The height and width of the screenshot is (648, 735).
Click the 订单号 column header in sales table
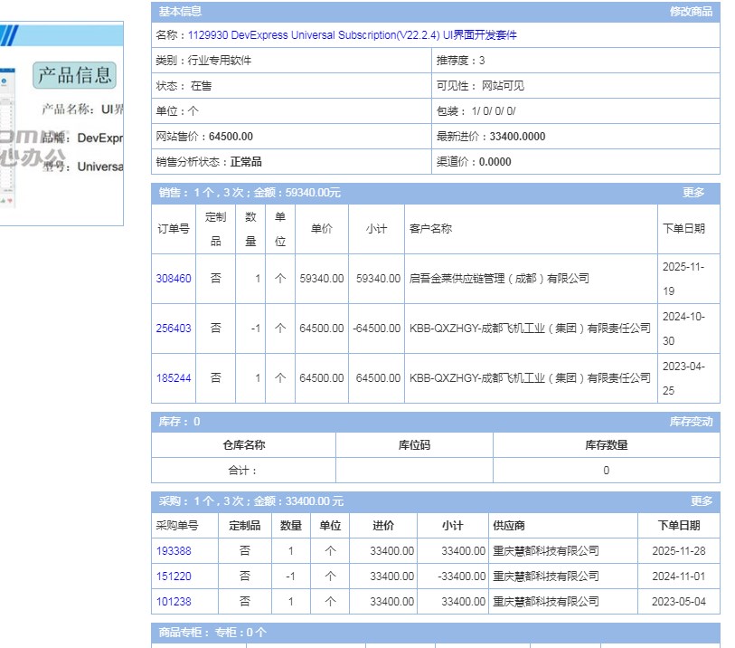(174, 229)
